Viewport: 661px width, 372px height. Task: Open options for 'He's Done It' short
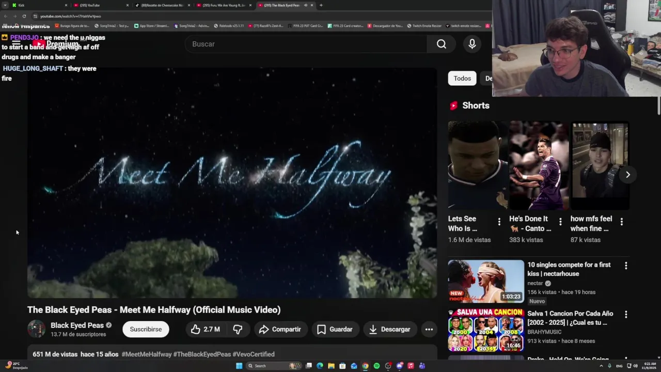tap(560, 222)
